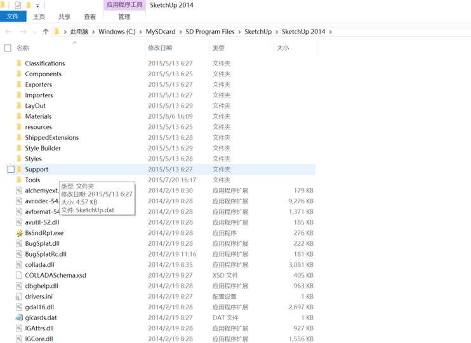Expand chevron after MySDcard in breadcrumb
This screenshot has width=471, height=343.
(x=180, y=32)
